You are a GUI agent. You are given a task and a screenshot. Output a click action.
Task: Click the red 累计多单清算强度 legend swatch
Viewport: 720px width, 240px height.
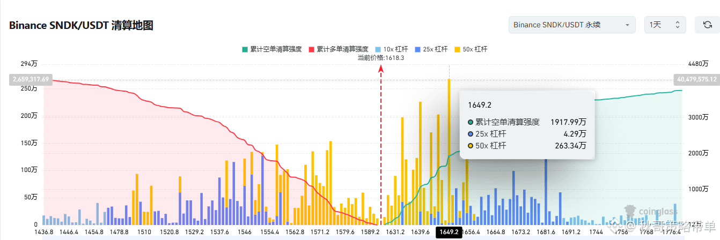pyautogui.click(x=311, y=49)
